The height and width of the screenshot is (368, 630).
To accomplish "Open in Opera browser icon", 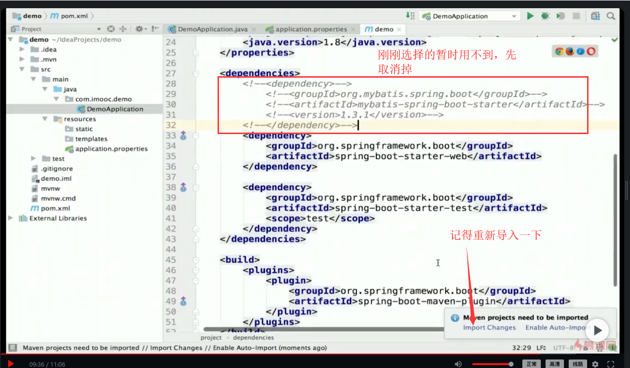I will (591, 51).
